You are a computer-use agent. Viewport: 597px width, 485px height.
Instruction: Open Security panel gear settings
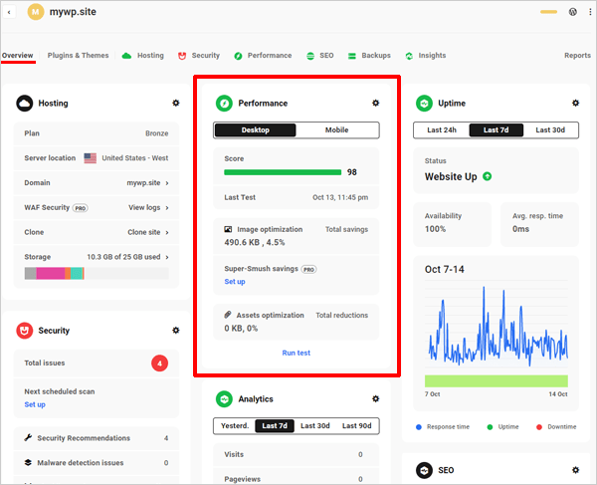pos(176,330)
